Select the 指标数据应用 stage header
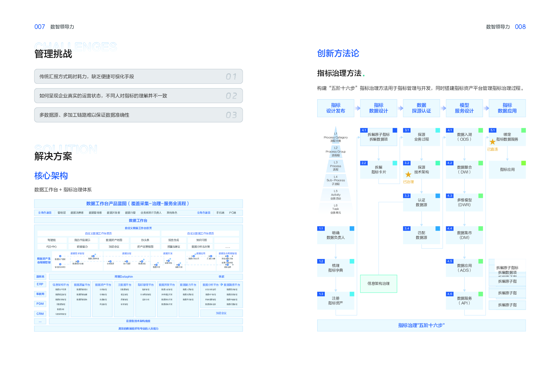Viewport: 560px width, 366px height. pyautogui.click(x=507, y=108)
